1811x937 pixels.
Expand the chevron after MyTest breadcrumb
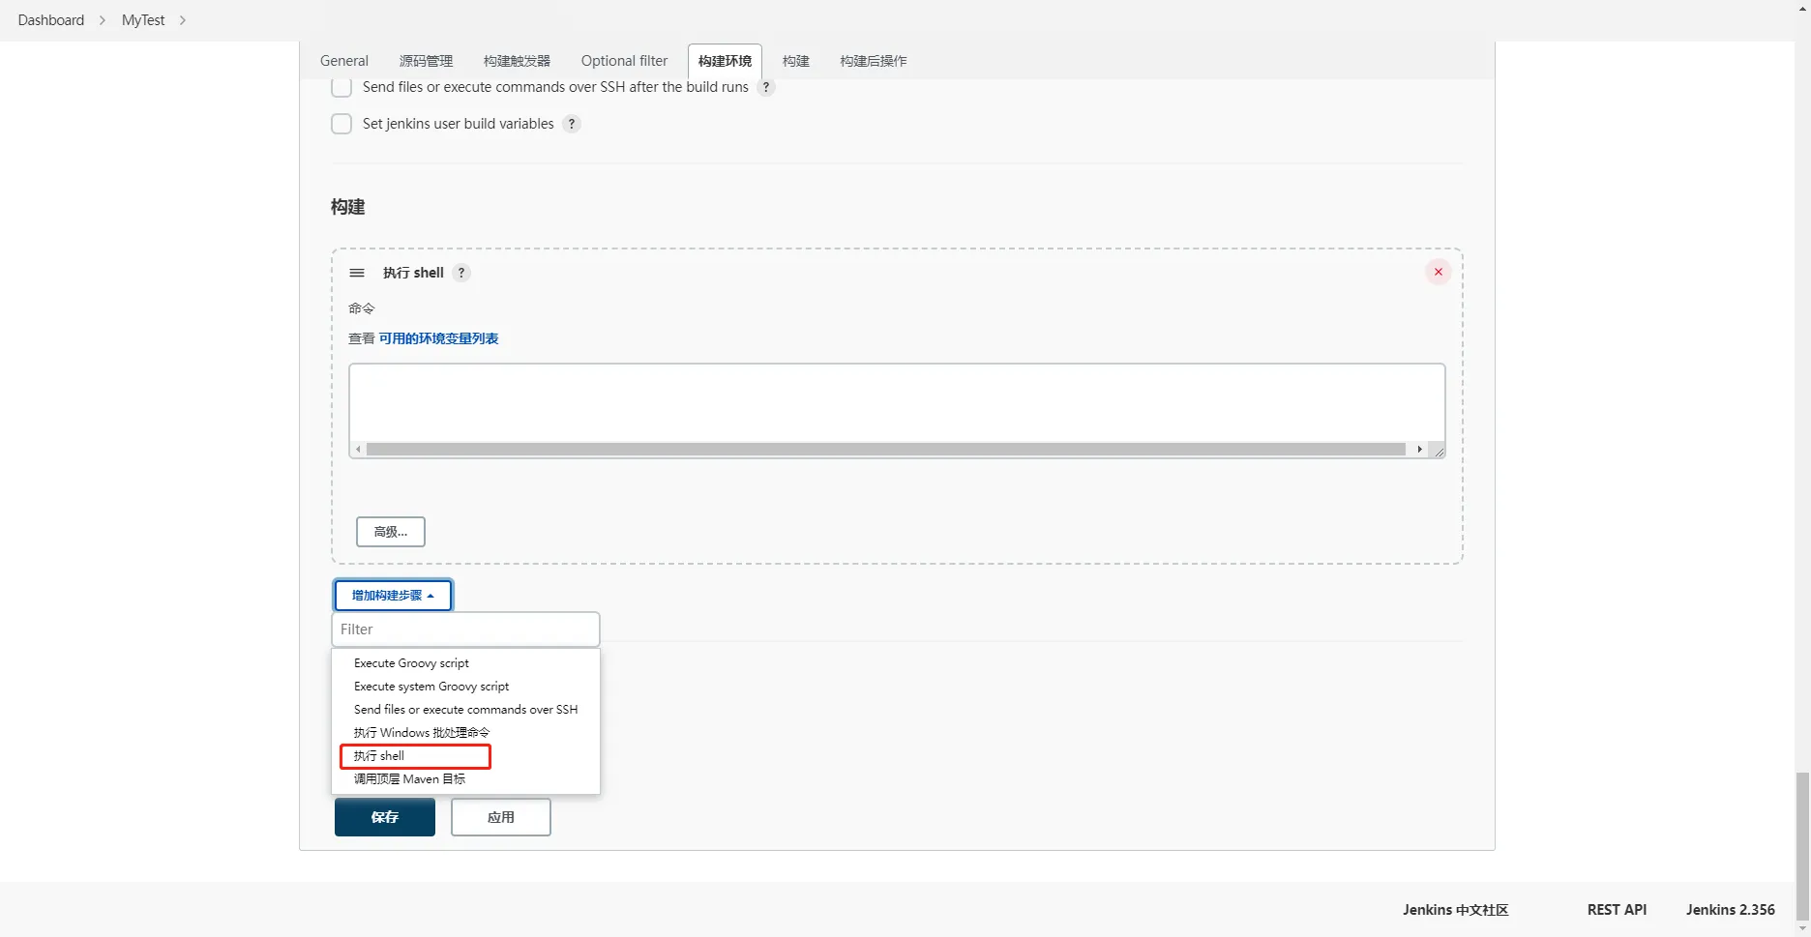tap(183, 20)
